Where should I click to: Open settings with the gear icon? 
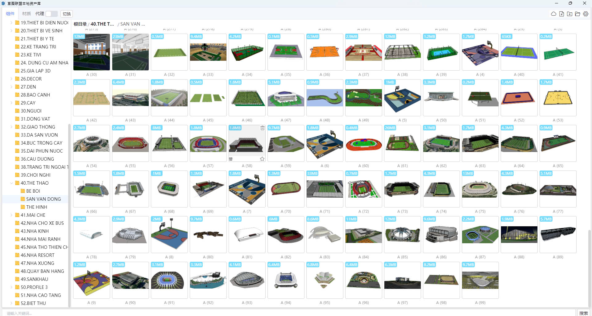point(586,14)
